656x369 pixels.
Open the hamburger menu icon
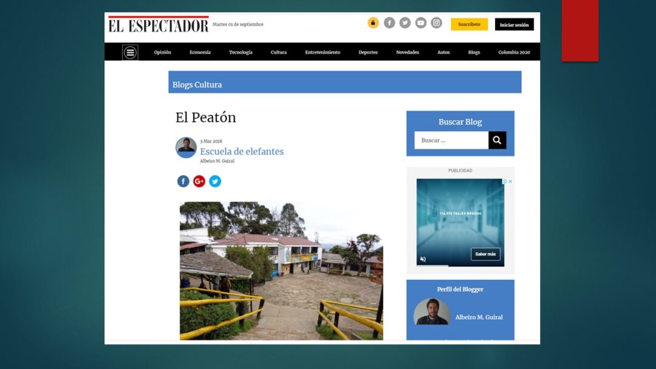click(x=130, y=52)
